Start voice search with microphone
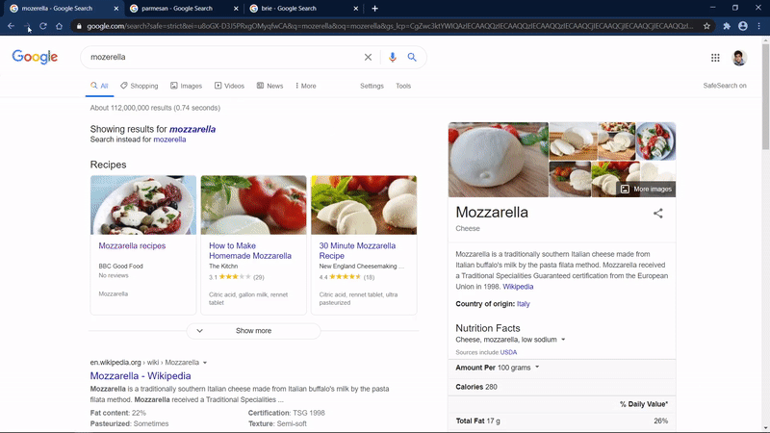Viewport: 770px width, 433px height. click(393, 57)
